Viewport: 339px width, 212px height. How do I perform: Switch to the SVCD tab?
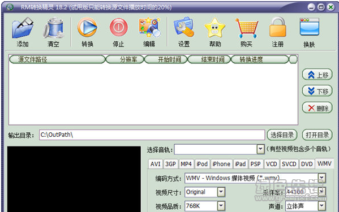[x=289, y=164]
